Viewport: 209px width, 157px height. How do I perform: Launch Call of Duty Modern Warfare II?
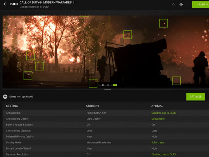[x=200, y=4]
